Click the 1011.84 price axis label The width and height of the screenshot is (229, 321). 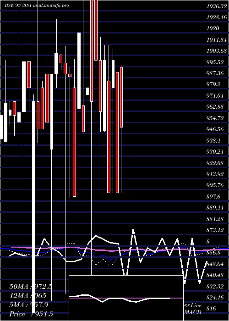[x=217, y=40]
